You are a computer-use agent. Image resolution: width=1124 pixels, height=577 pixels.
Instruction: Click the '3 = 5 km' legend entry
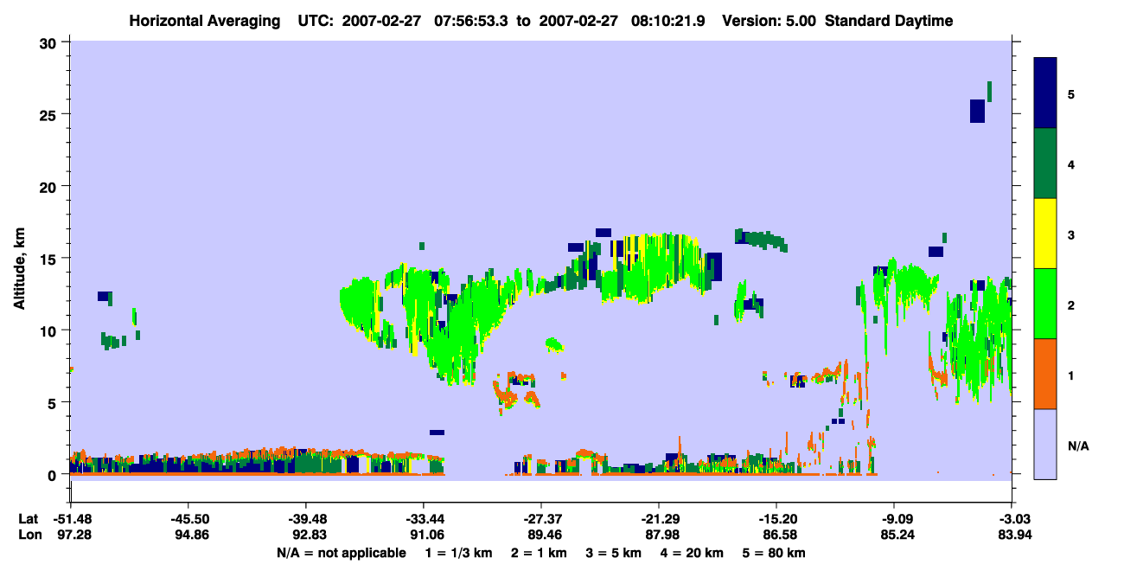(x=613, y=553)
